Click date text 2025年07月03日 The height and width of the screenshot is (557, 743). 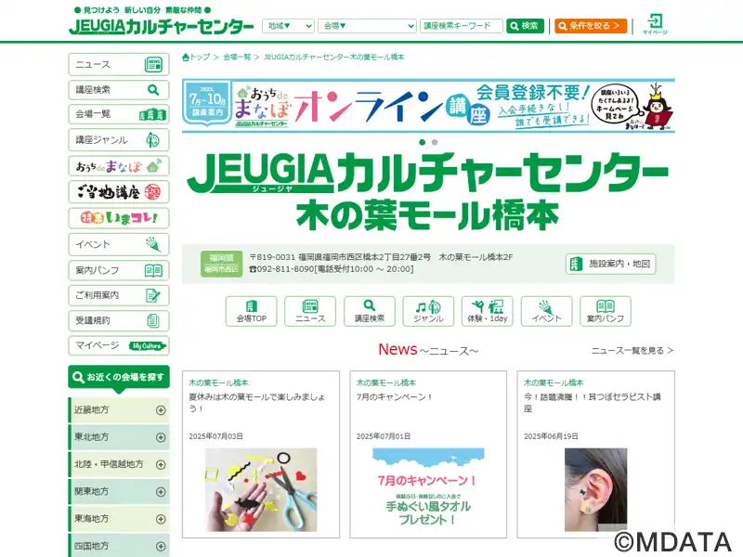point(216,436)
